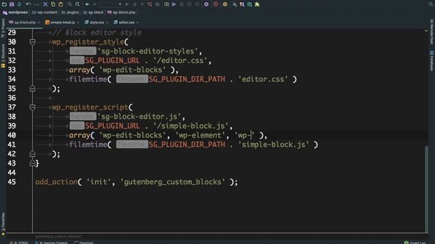Click 'wp-edit-blocks' string on line 33
The height and width of the screenshot is (244, 435).
coord(133,70)
